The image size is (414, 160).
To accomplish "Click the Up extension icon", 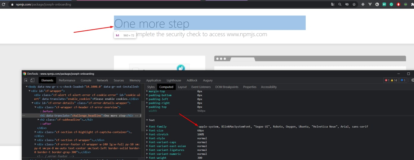I will tap(406, 5).
